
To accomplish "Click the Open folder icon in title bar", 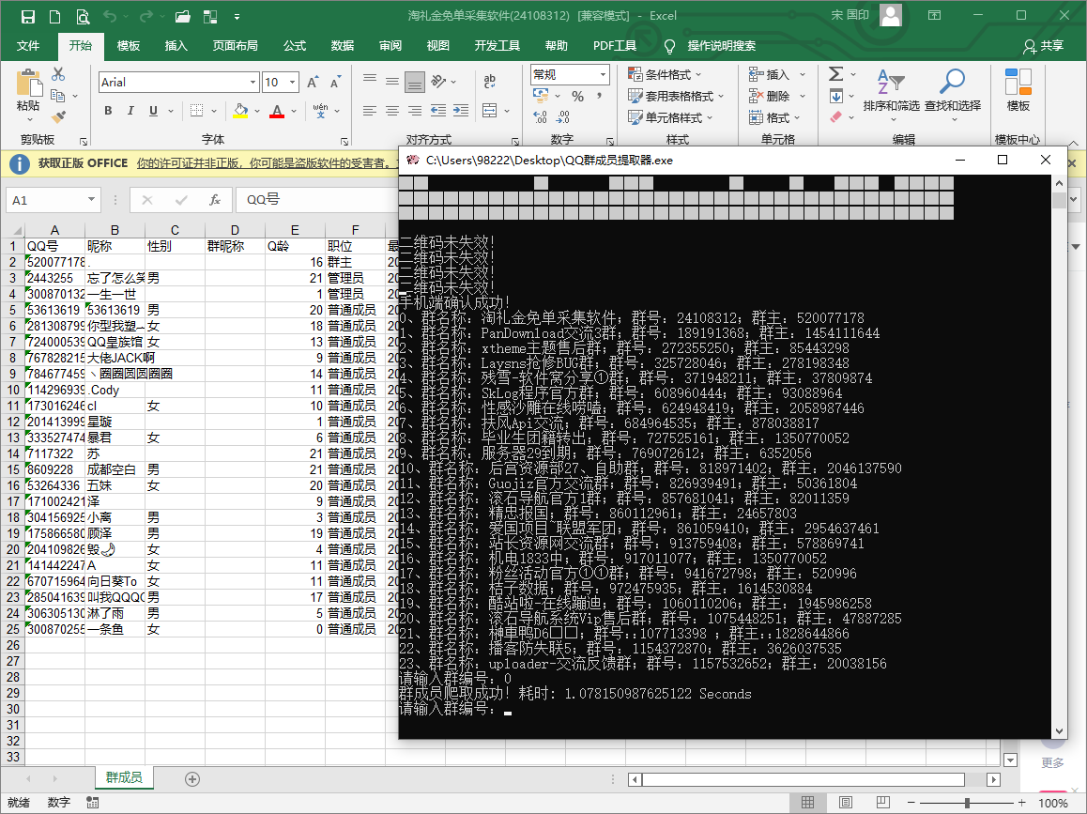I will tap(183, 16).
